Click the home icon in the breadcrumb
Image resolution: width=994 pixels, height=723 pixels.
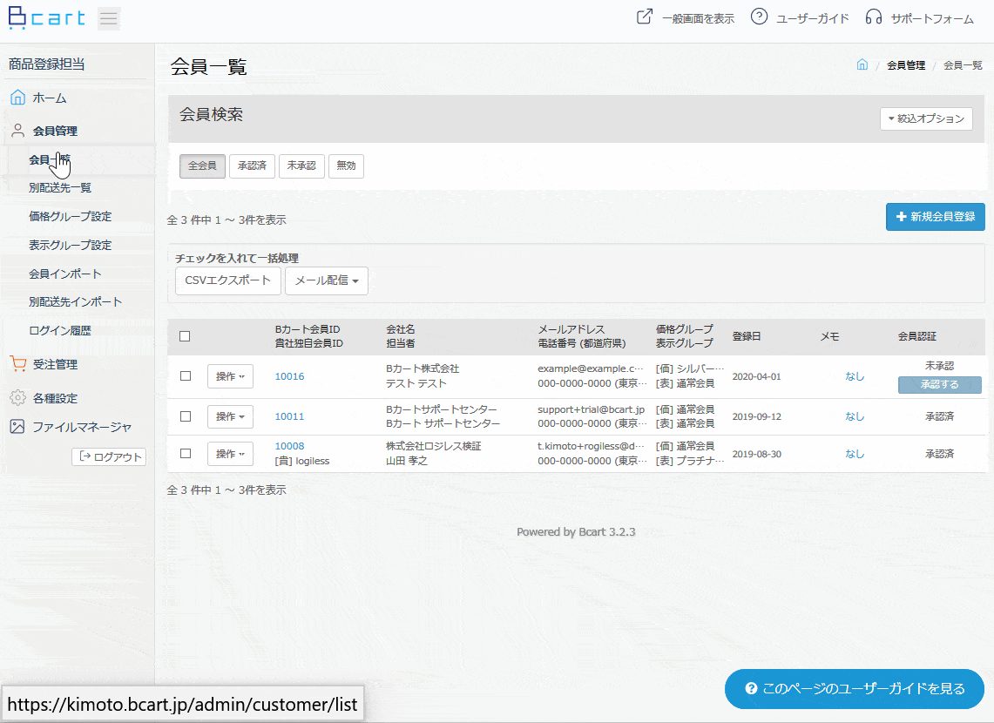coord(862,64)
